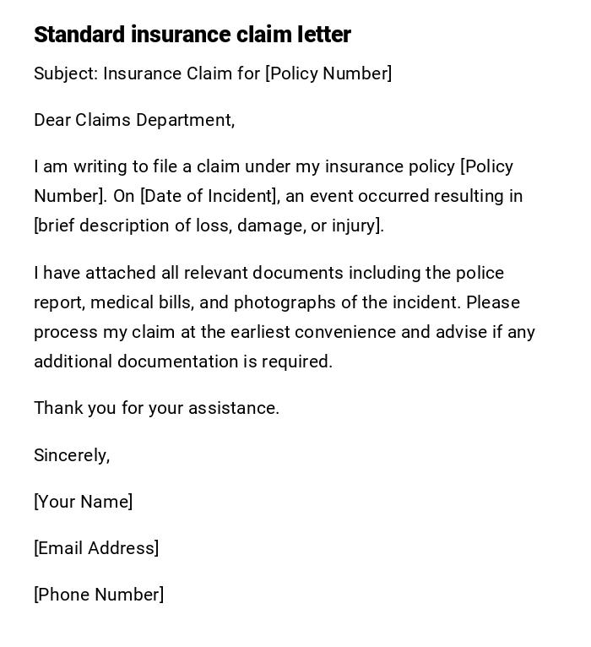Click the "Standard insurance claim letter" heading
This screenshot has width=591, height=647.
192,35
